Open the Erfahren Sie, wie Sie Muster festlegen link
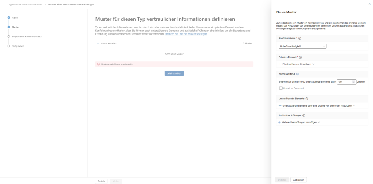Viewport: 373px width, 184px height. coord(186,34)
